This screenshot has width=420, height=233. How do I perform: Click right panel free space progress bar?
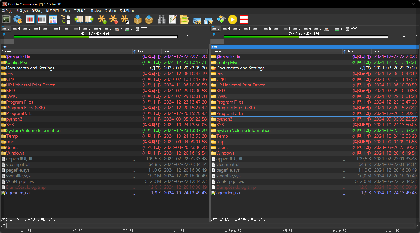(305, 36)
